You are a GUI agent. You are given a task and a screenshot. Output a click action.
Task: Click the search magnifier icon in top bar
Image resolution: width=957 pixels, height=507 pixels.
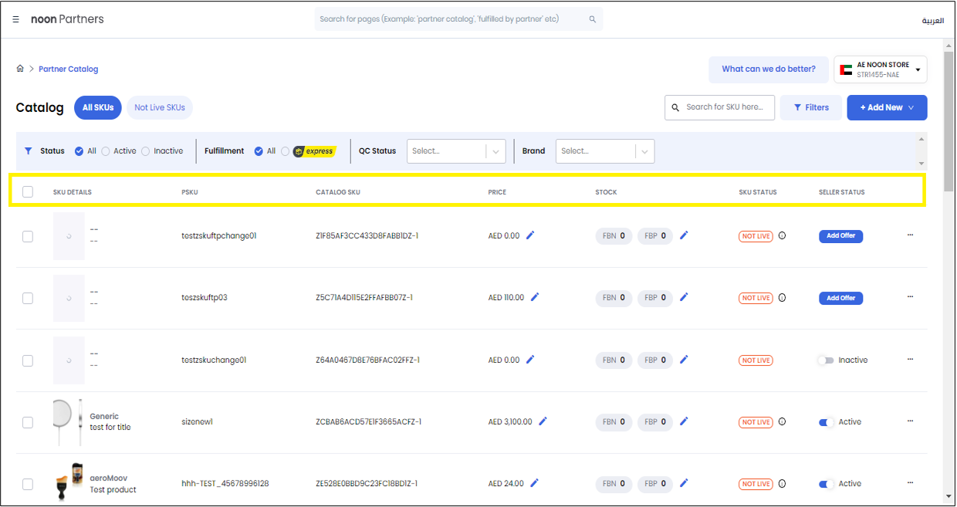(592, 19)
